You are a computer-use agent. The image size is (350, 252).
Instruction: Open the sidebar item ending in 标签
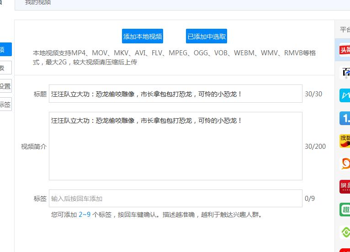pos(5,105)
